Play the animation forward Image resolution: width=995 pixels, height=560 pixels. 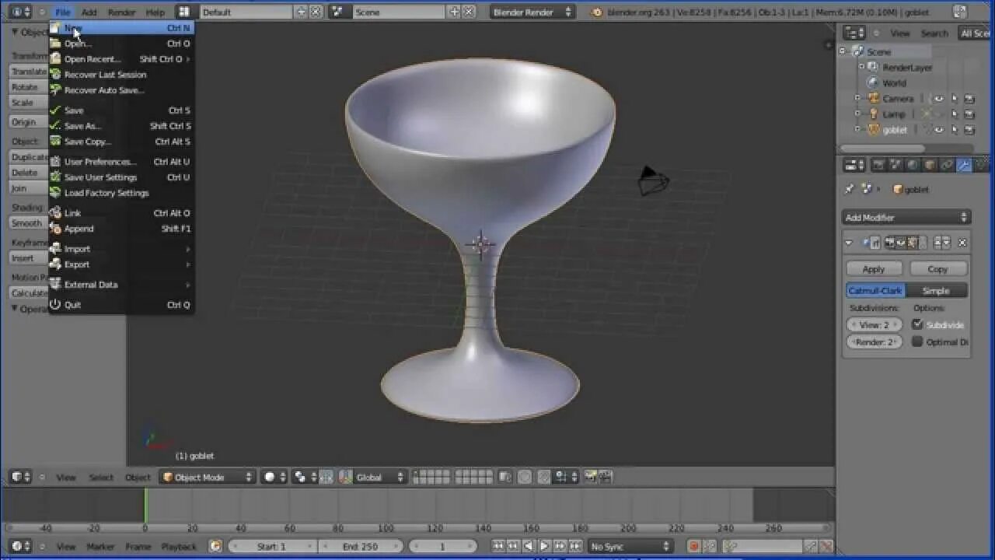tap(545, 547)
